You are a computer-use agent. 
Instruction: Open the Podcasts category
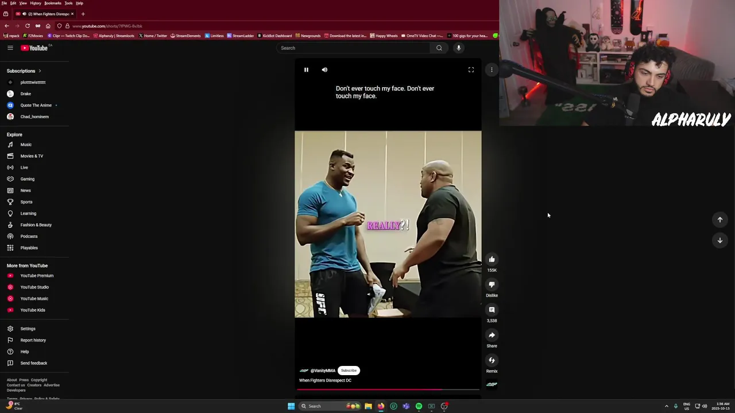[29, 236]
